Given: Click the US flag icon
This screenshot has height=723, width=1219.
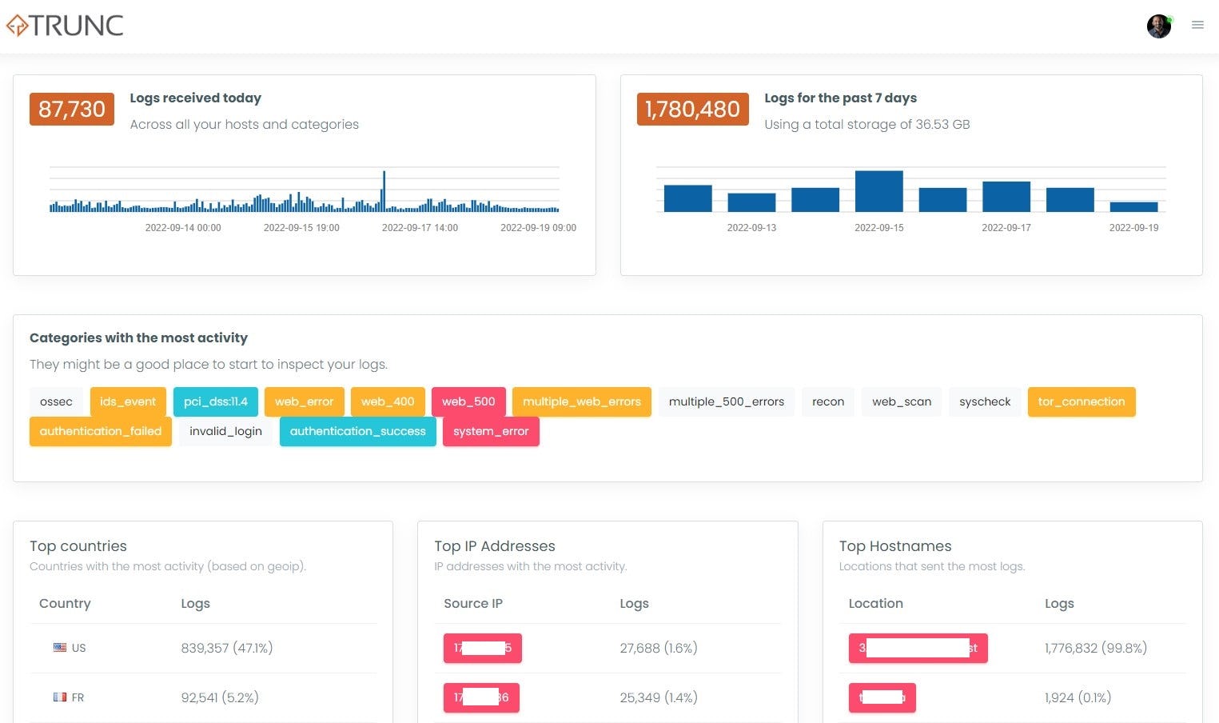Looking at the screenshot, I should (60, 648).
